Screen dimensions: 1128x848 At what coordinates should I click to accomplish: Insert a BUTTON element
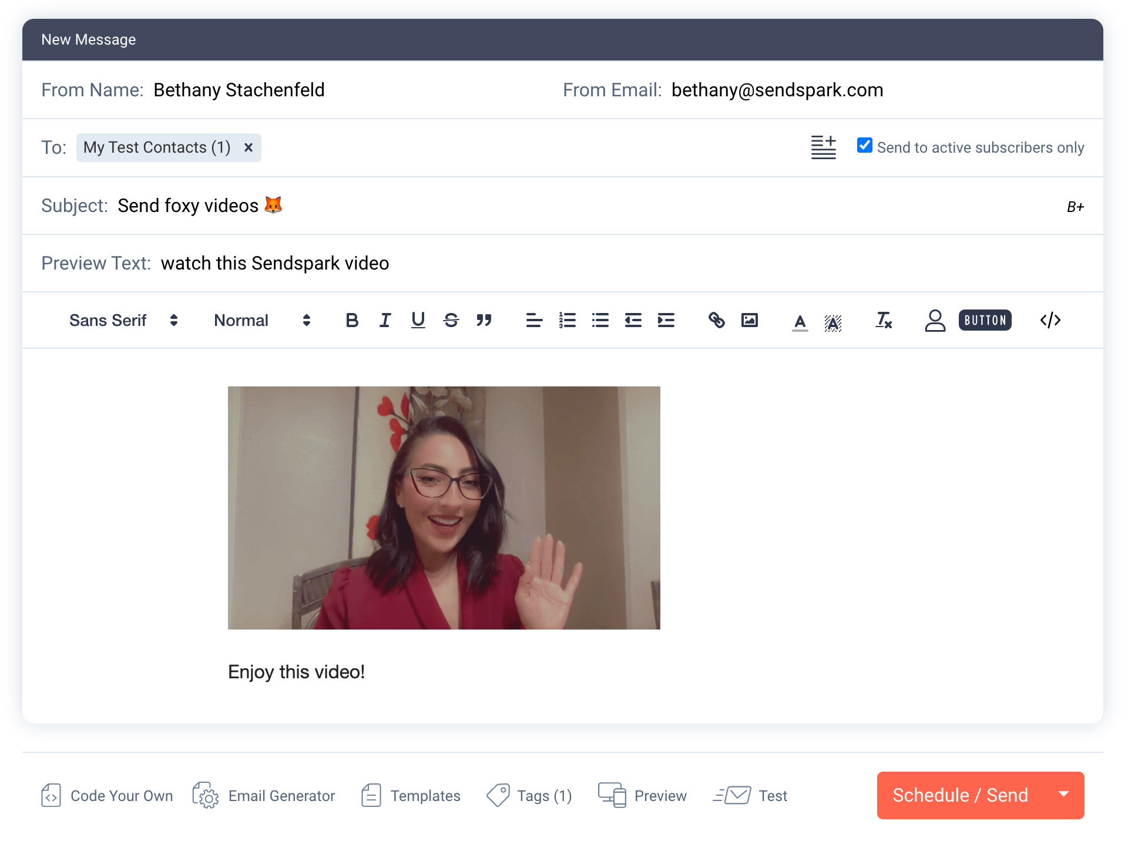(985, 320)
